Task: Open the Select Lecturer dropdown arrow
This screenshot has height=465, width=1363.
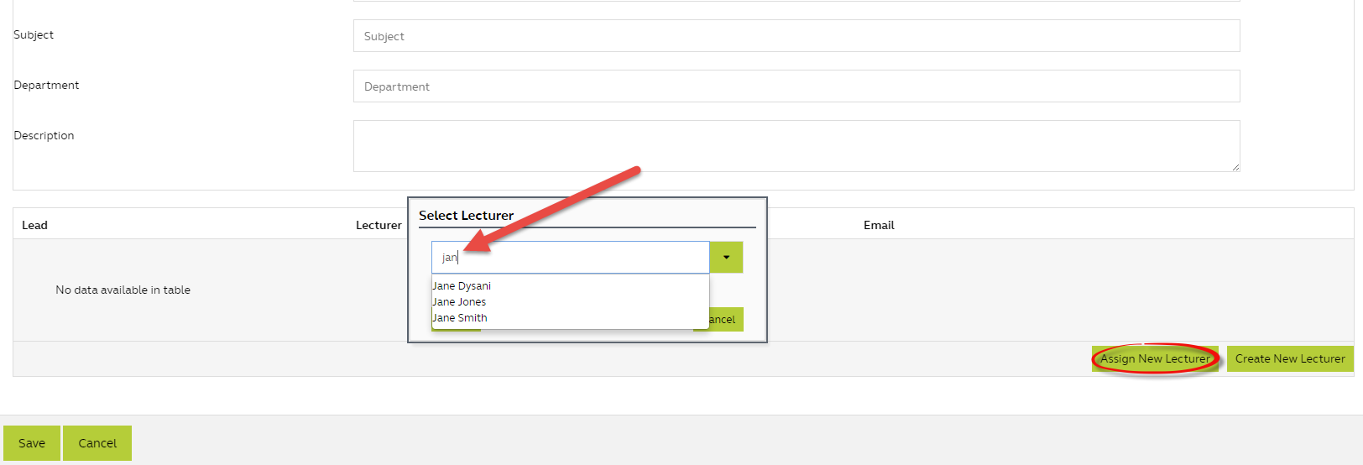Action: [726, 258]
